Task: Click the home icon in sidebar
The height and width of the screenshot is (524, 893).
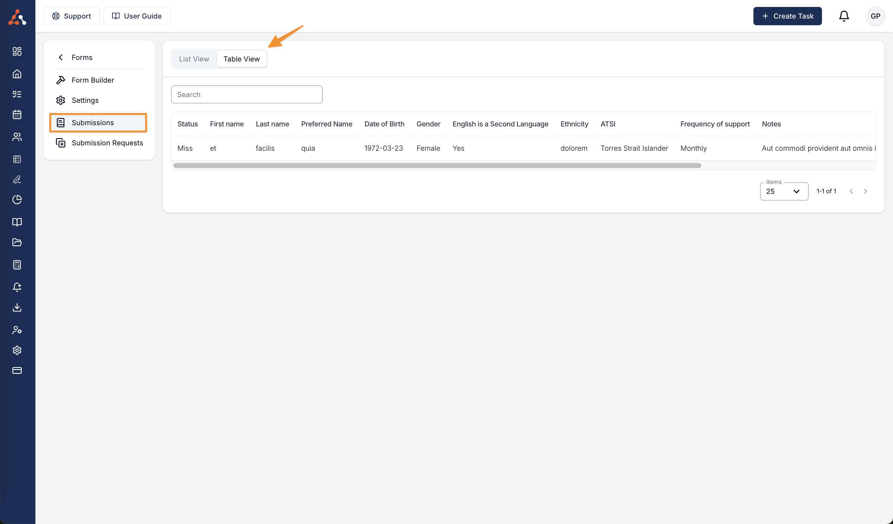Action: pyautogui.click(x=17, y=73)
